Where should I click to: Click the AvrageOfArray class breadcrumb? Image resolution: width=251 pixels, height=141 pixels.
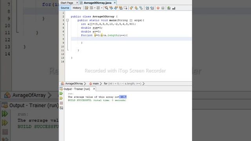tap(74, 83)
